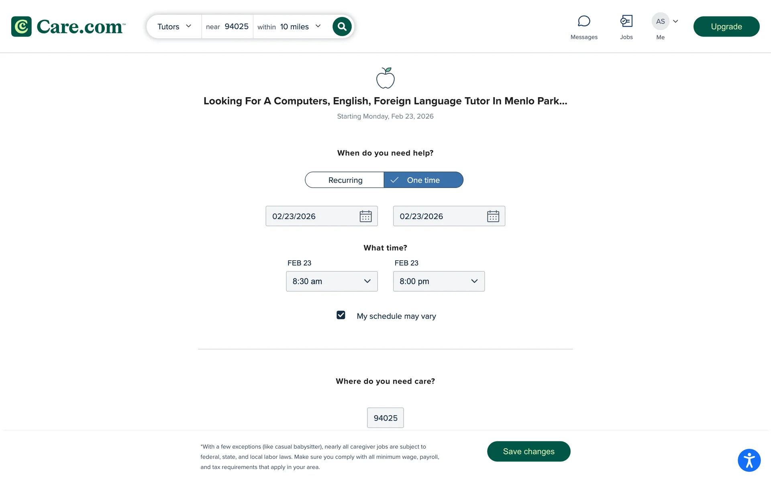The width and height of the screenshot is (771, 482).
Task: Click the Care.com logo icon
Action: [21, 27]
